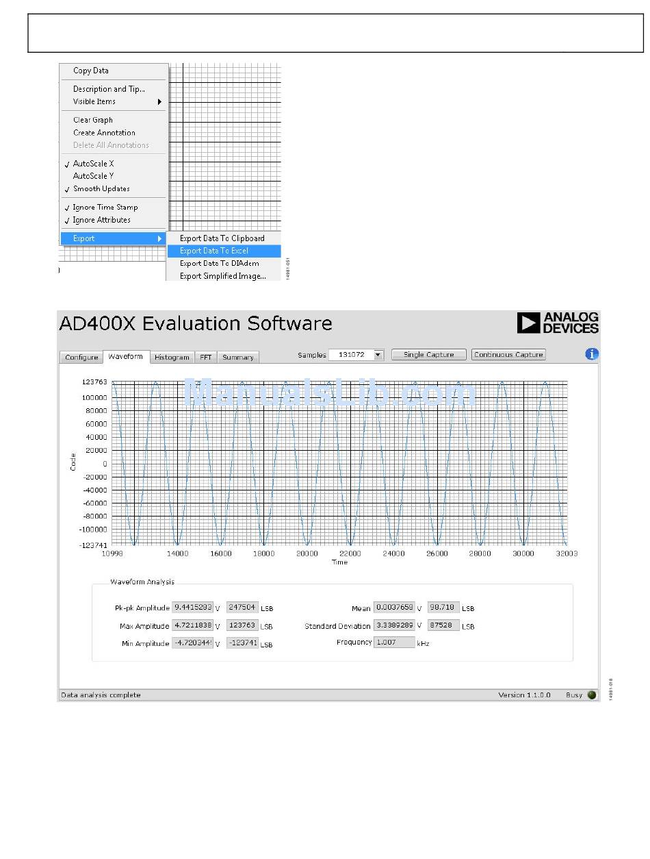Click the Samples value field 131072
This screenshot has height=859, width=650.
pos(351,355)
